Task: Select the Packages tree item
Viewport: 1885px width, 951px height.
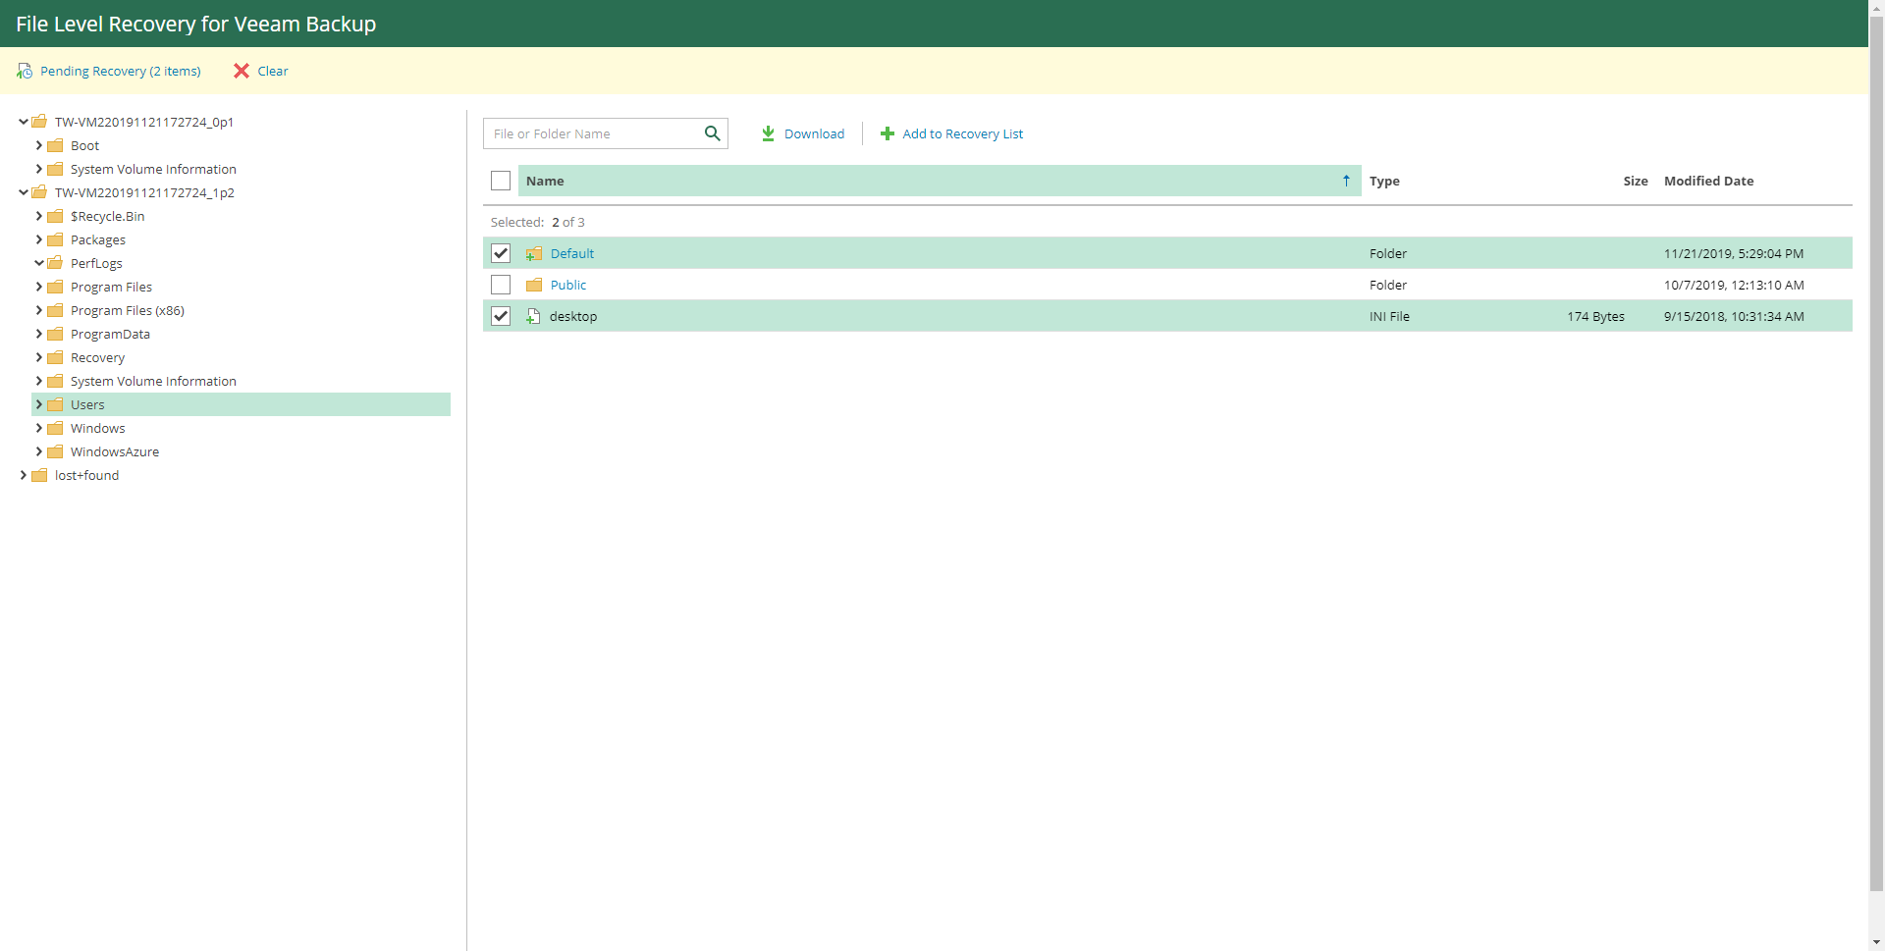Action: tap(98, 239)
